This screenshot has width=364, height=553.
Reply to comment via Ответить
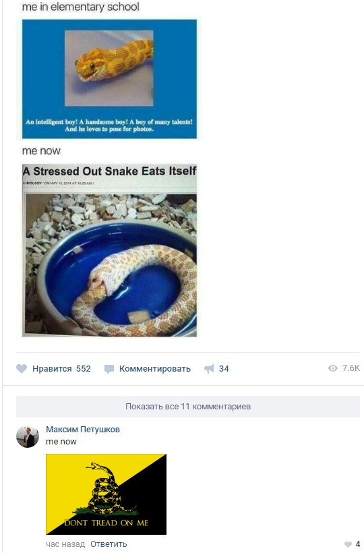point(109,544)
